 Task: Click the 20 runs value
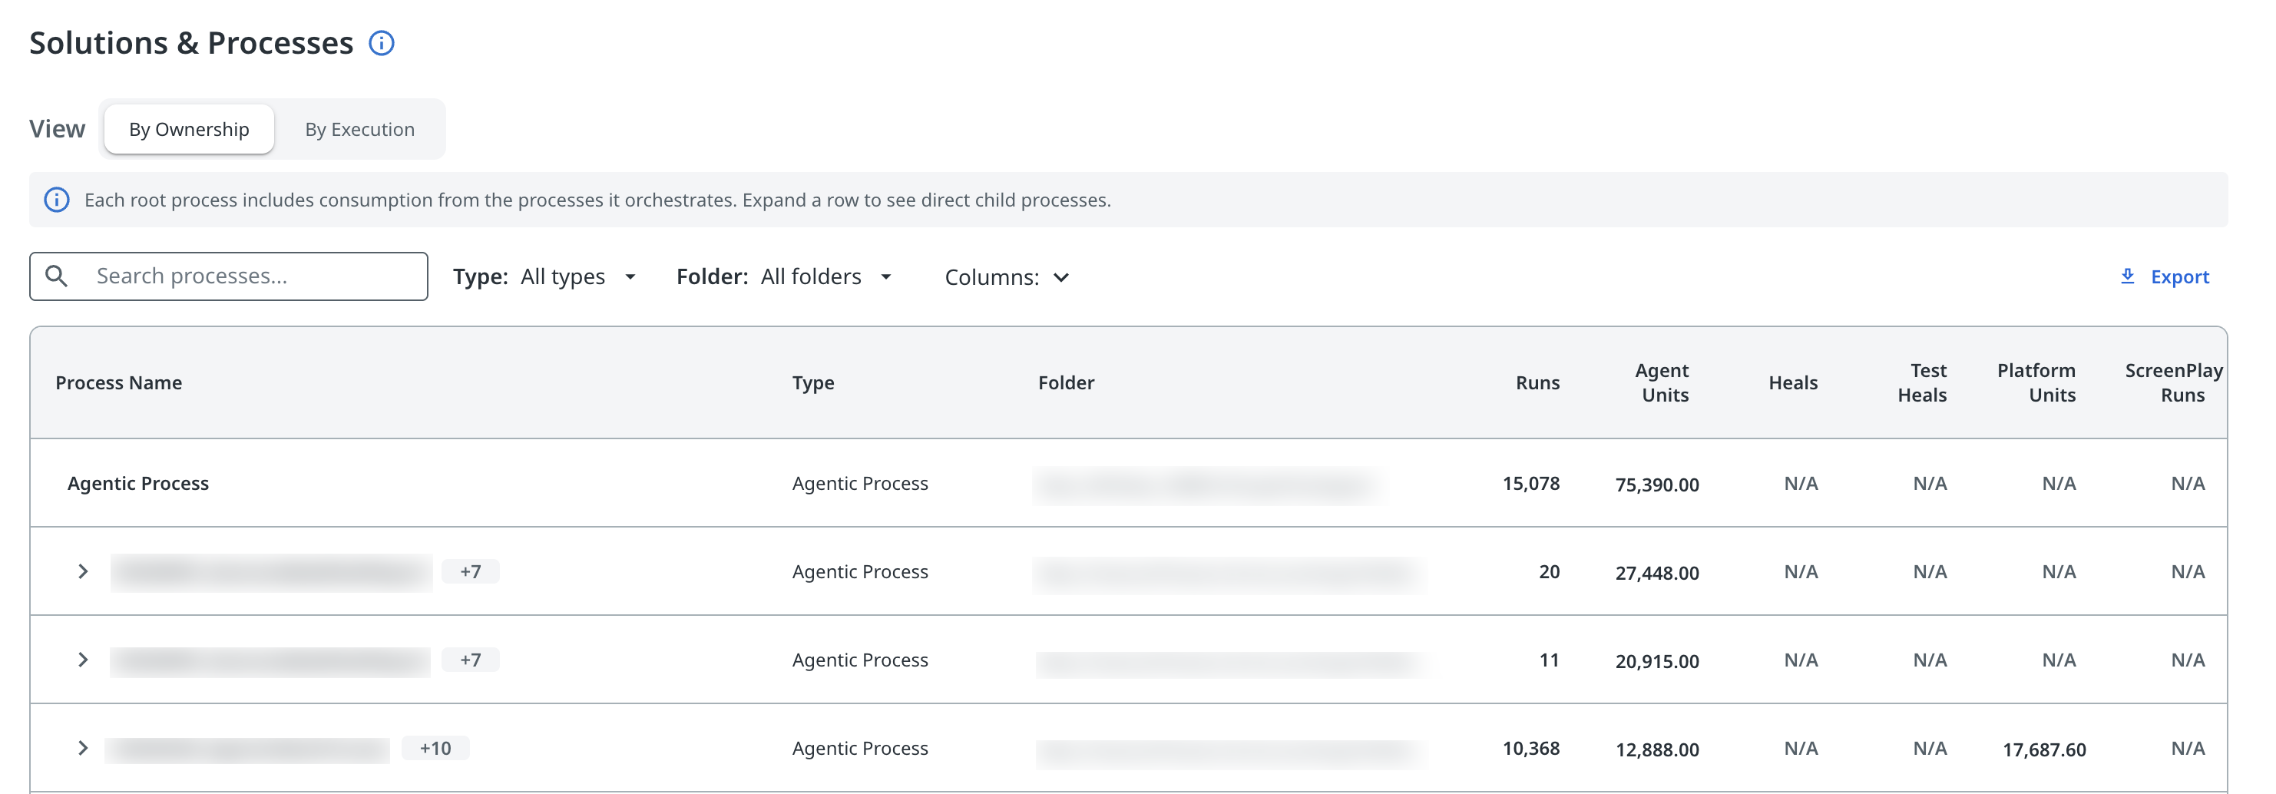click(x=1549, y=572)
